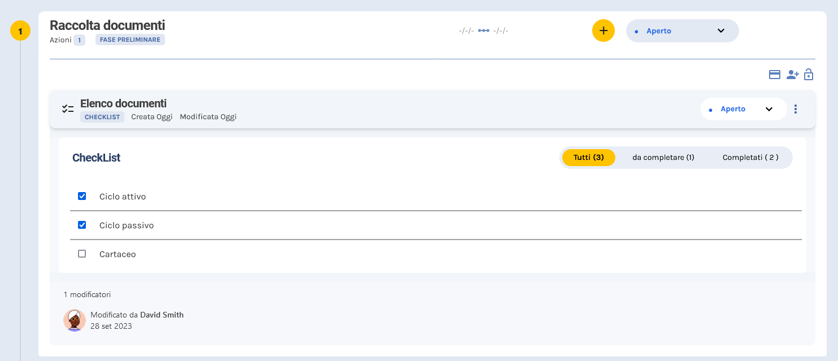Expand the numbered step circle labeled 1
The width and height of the screenshot is (838, 361).
coord(20,31)
